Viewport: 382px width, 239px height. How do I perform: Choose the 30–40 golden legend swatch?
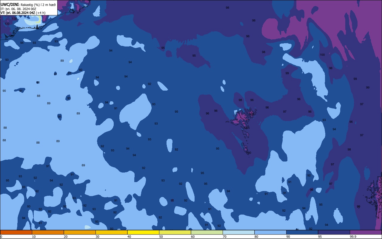click(111, 232)
